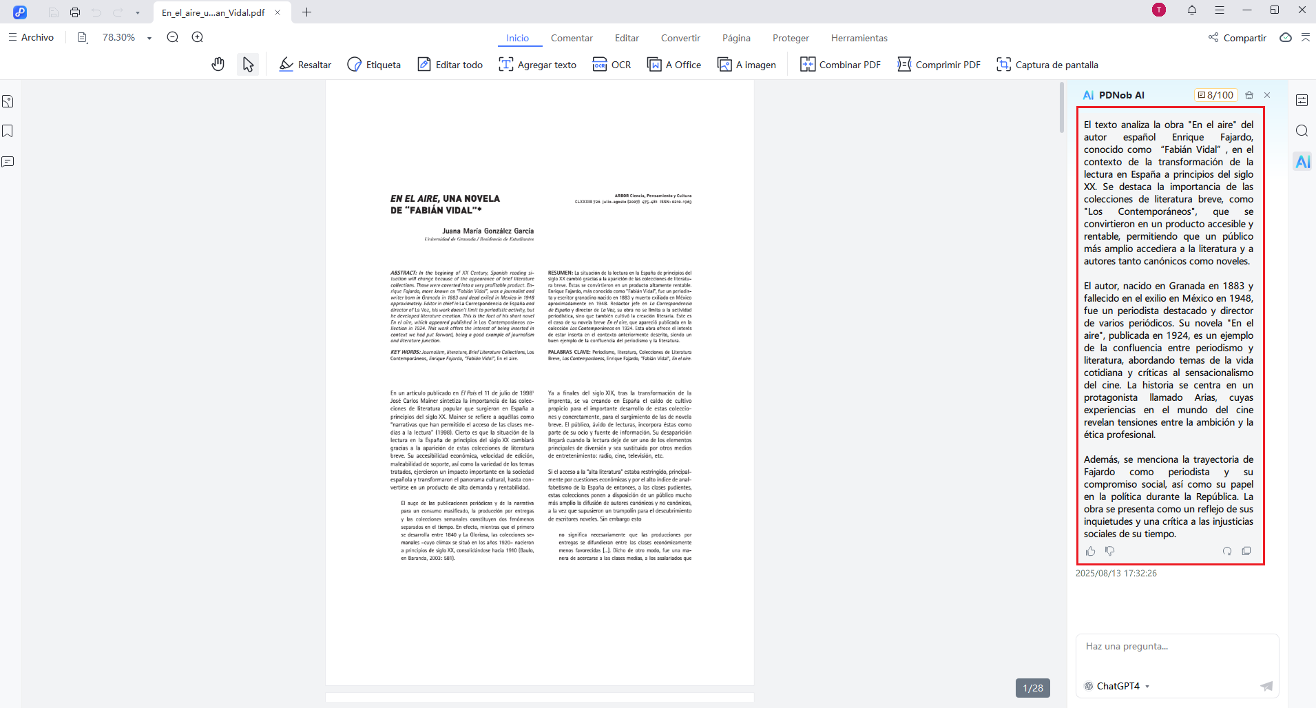Click the 1/28 page indicator
The width and height of the screenshot is (1316, 708).
(1033, 688)
